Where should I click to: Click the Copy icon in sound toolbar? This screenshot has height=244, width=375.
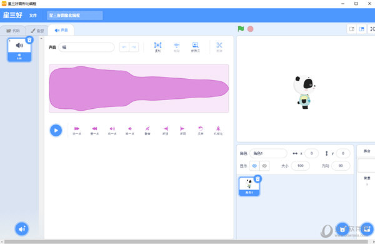pyautogui.click(x=158, y=47)
